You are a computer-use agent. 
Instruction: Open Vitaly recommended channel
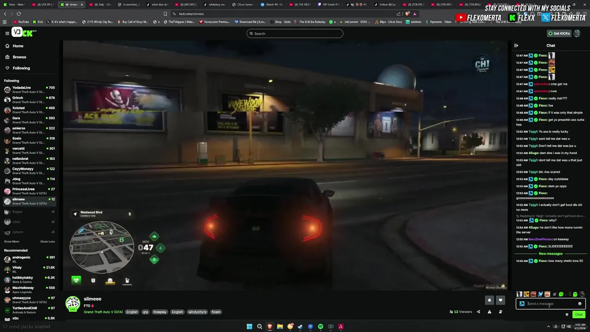(29, 269)
